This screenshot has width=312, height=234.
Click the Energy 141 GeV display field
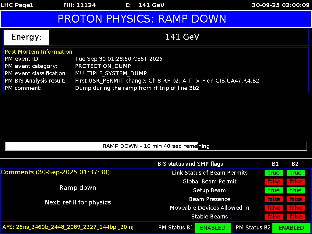[x=182, y=37]
